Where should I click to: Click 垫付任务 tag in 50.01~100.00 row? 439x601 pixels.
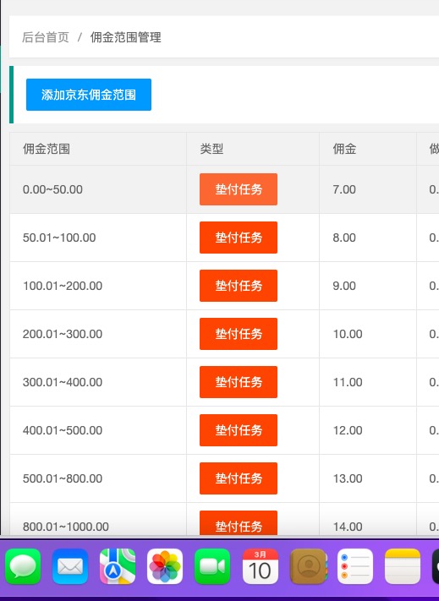coord(239,238)
